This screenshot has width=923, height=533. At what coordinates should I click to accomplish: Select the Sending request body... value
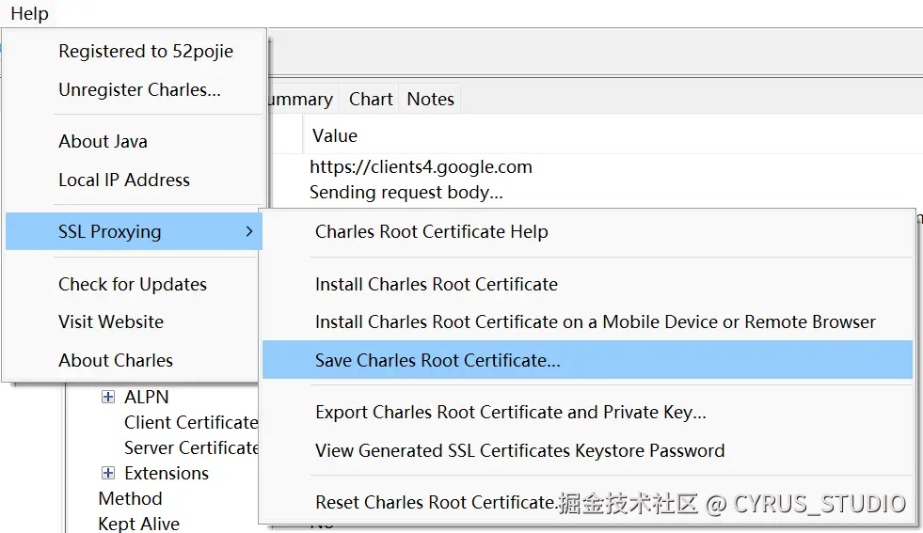(406, 193)
